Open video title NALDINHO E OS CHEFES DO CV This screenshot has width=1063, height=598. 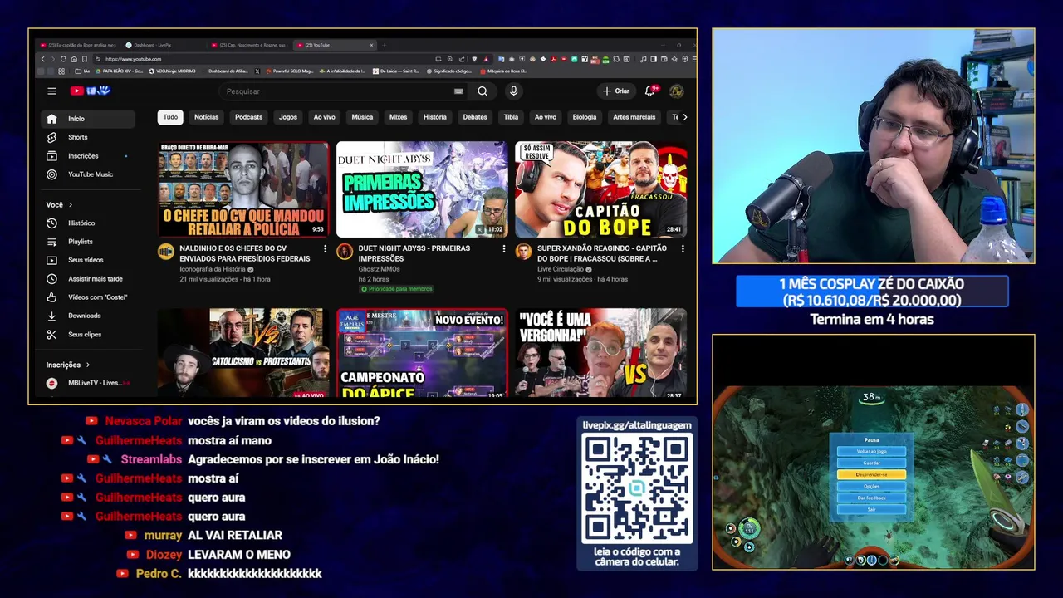tap(244, 253)
